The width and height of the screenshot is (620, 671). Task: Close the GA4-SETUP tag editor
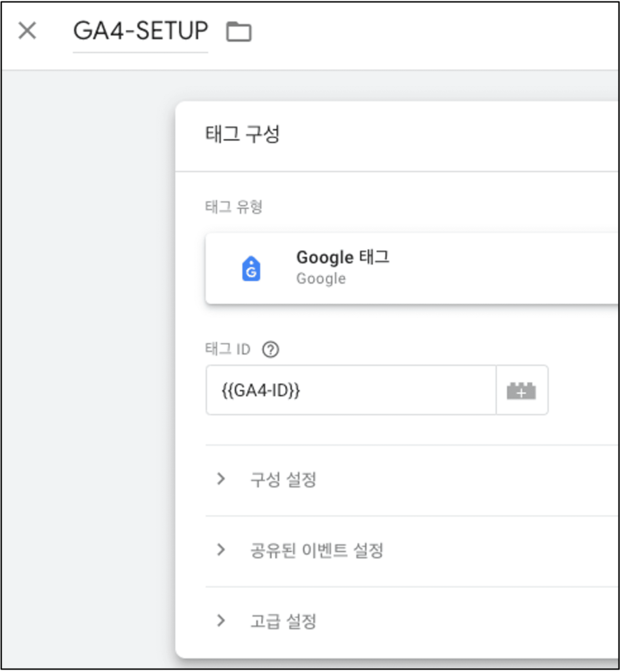(28, 31)
